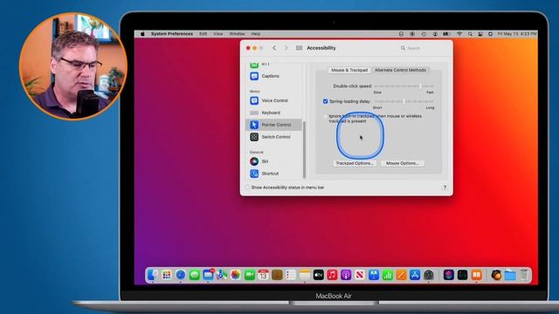559x314 pixels.
Task: Launch FaceTime from the Dock
Action: pyautogui.click(x=250, y=275)
